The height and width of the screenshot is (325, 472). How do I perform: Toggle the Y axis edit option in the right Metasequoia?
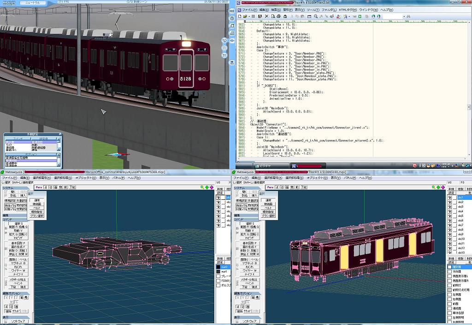coord(243,298)
